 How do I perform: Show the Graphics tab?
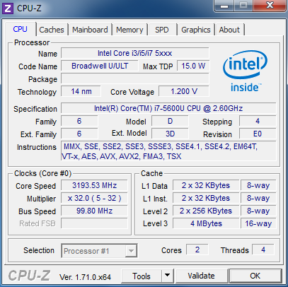pyautogui.click(x=196, y=30)
